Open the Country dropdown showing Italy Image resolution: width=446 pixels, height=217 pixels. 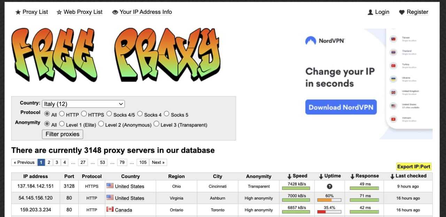coord(83,104)
